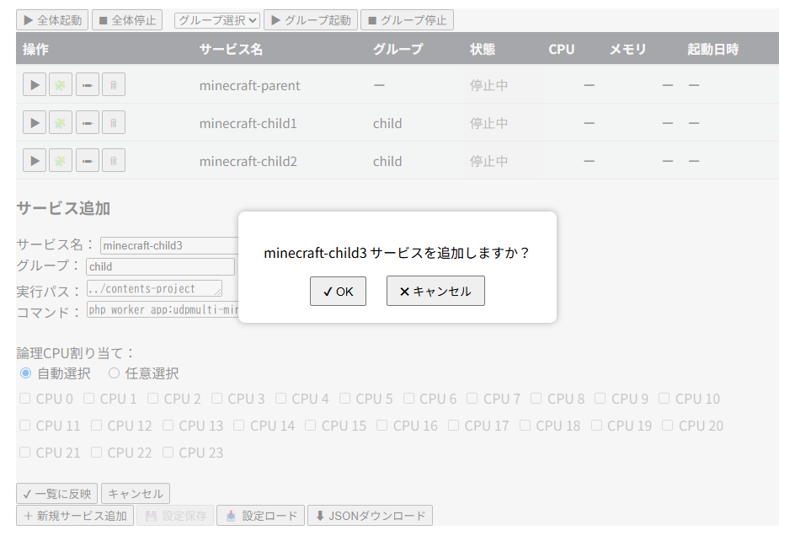This screenshot has width=795, height=536.
Task: Open the pencil edit icon for minecraft-parent
Action: (x=87, y=84)
